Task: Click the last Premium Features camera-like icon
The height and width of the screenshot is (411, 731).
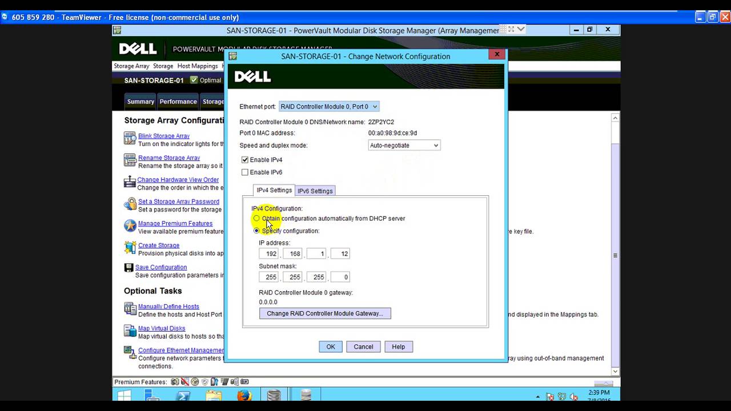Action: (x=244, y=382)
